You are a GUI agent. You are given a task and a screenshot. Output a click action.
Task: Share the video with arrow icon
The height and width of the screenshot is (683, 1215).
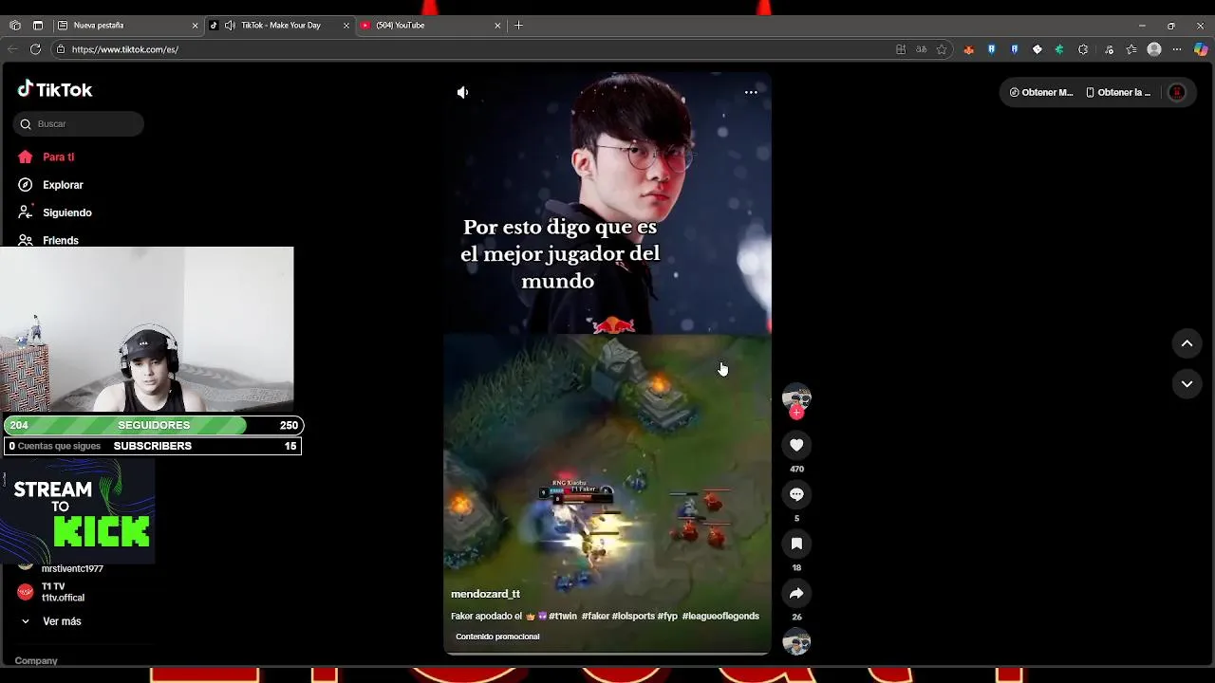point(796,593)
